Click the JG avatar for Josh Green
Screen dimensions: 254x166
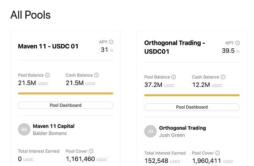150,131
